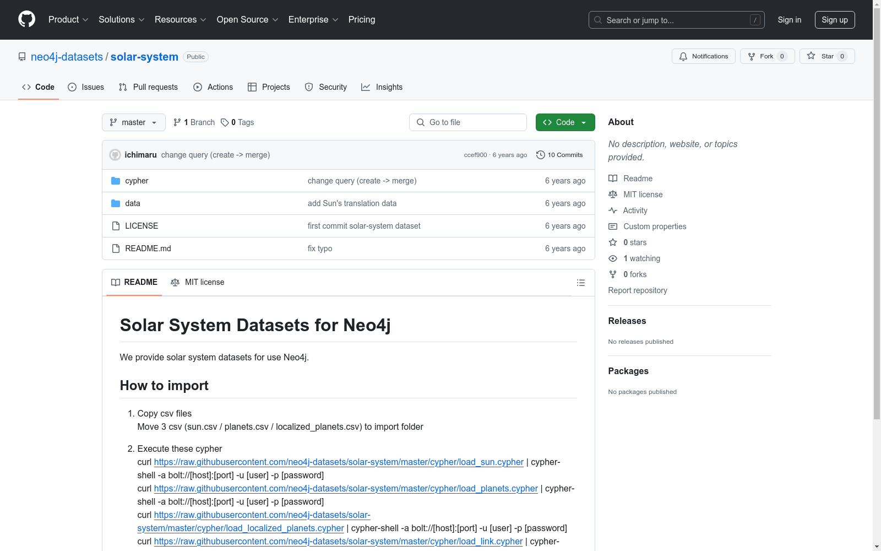Image resolution: width=881 pixels, height=551 pixels.
Task: Open the ccef900 commit hash link
Action: [475, 155]
